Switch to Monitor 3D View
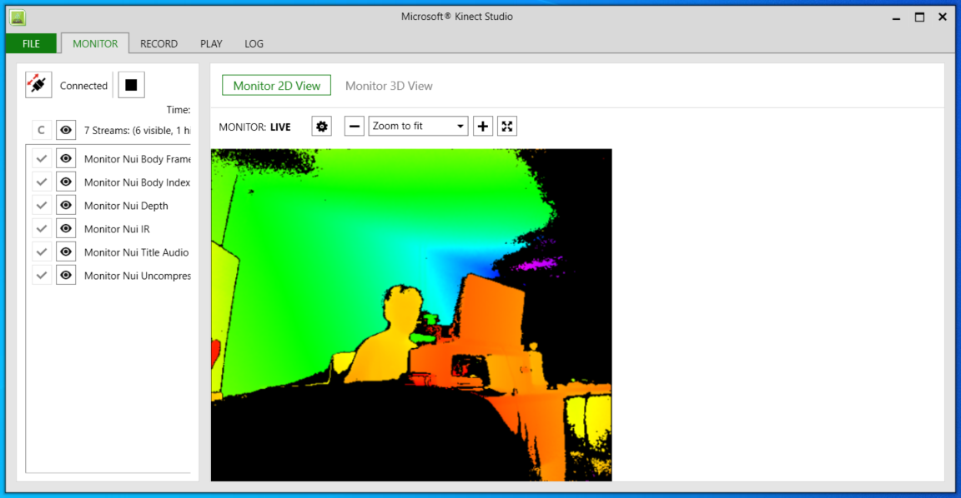The width and height of the screenshot is (961, 498). pos(388,85)
